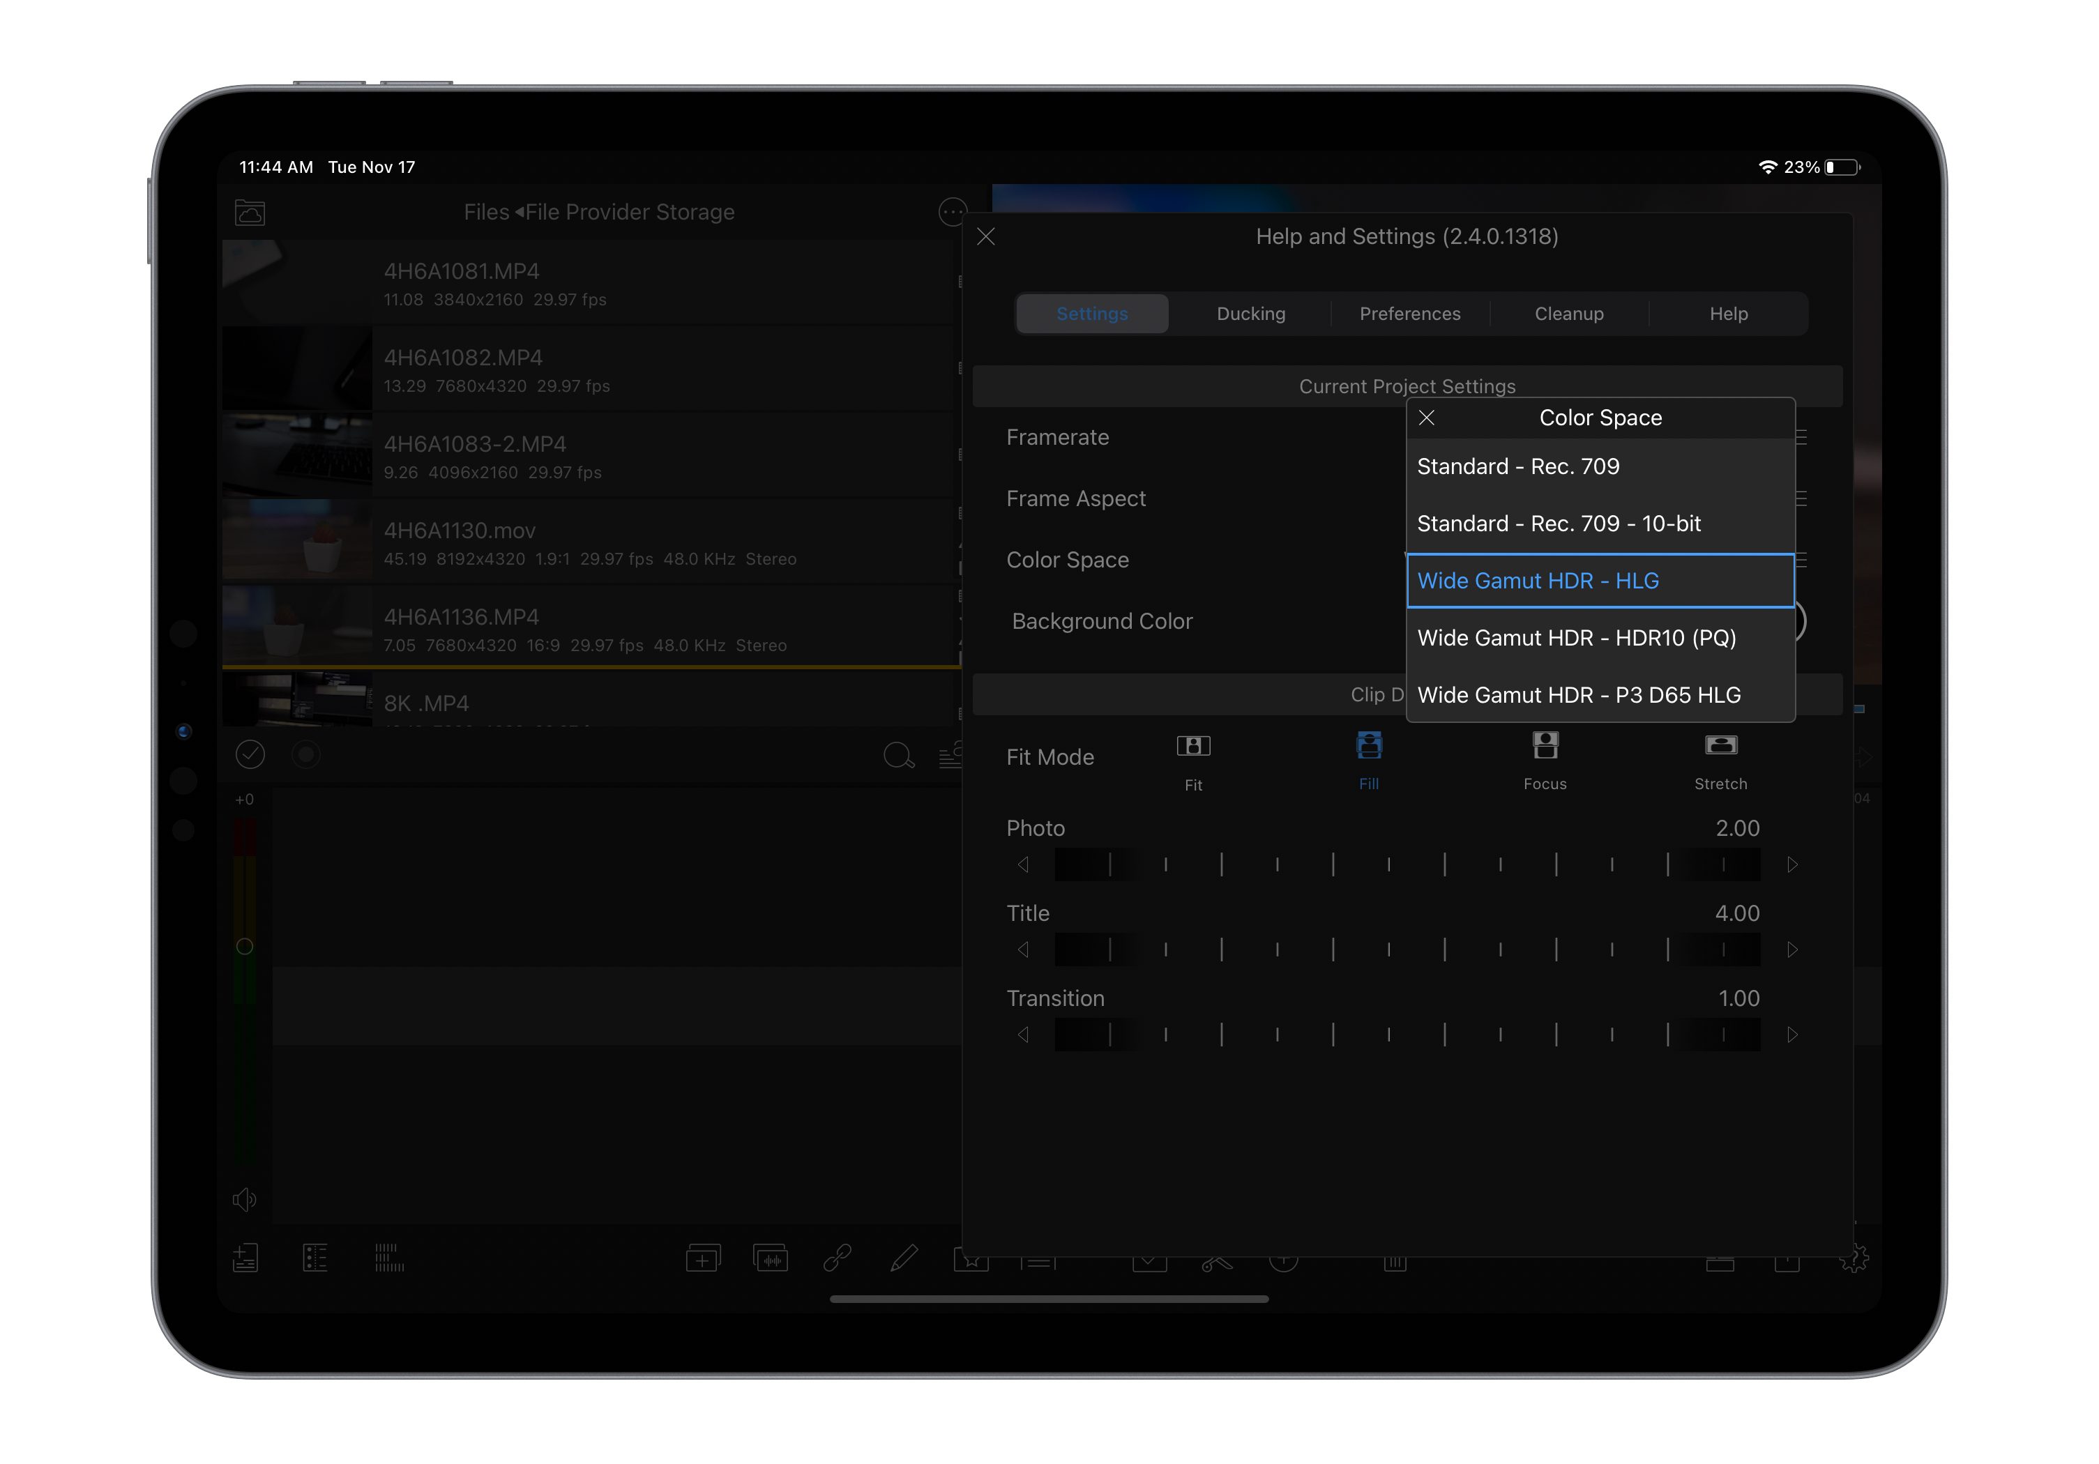Screen dimensions: 2099x1464
Task: Tap the add track icon
Action: tap(245, 1258)
